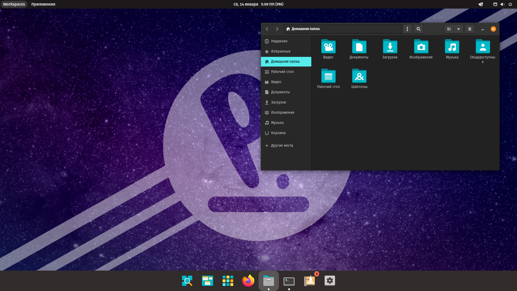Open path options three-dot menu
This screenshot has height=291, width=517.
click(x=407, y=29)
